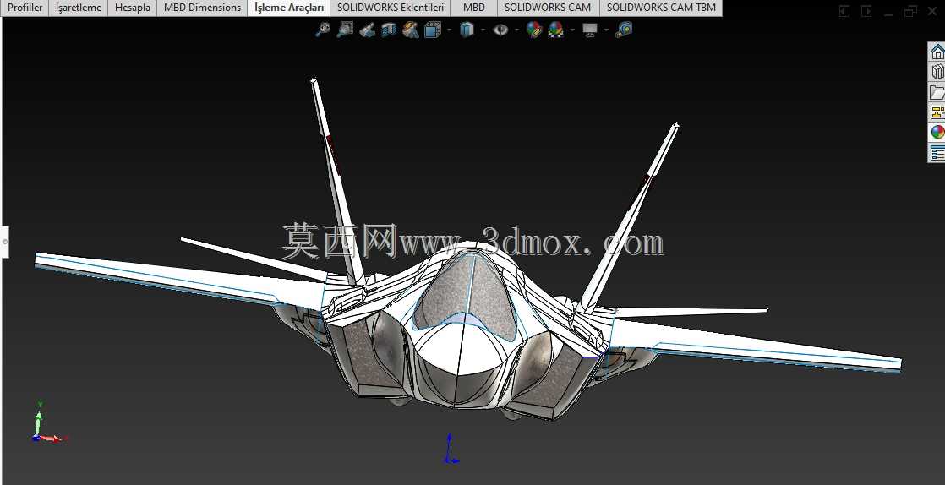
Task: Click the restore window button
Action: click(x=910, y=11)
